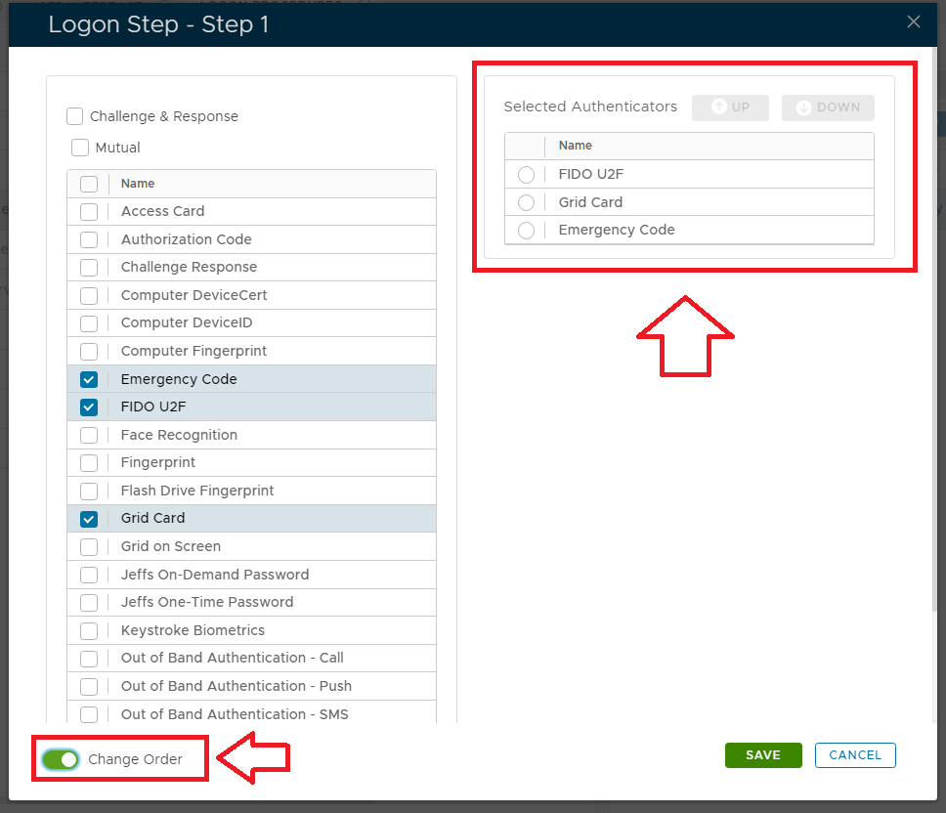946x813 pixels.
Task: Click the Face Recognition row text
Action: [x=179, y=435]
